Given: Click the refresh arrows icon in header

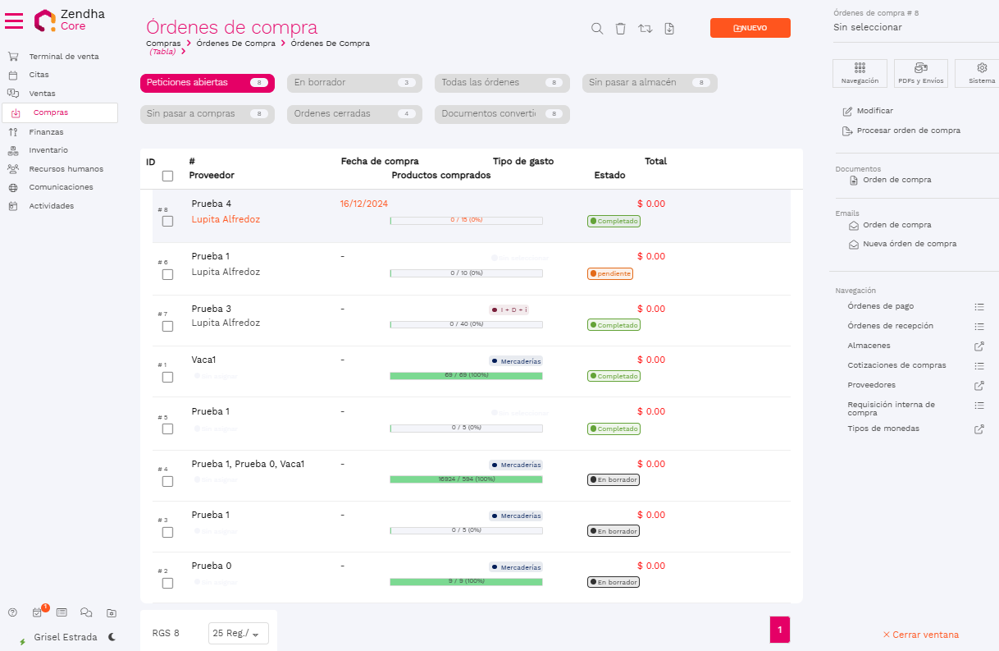Looking at the screenshot, I should pyautogui.click(x=645, y=29).
